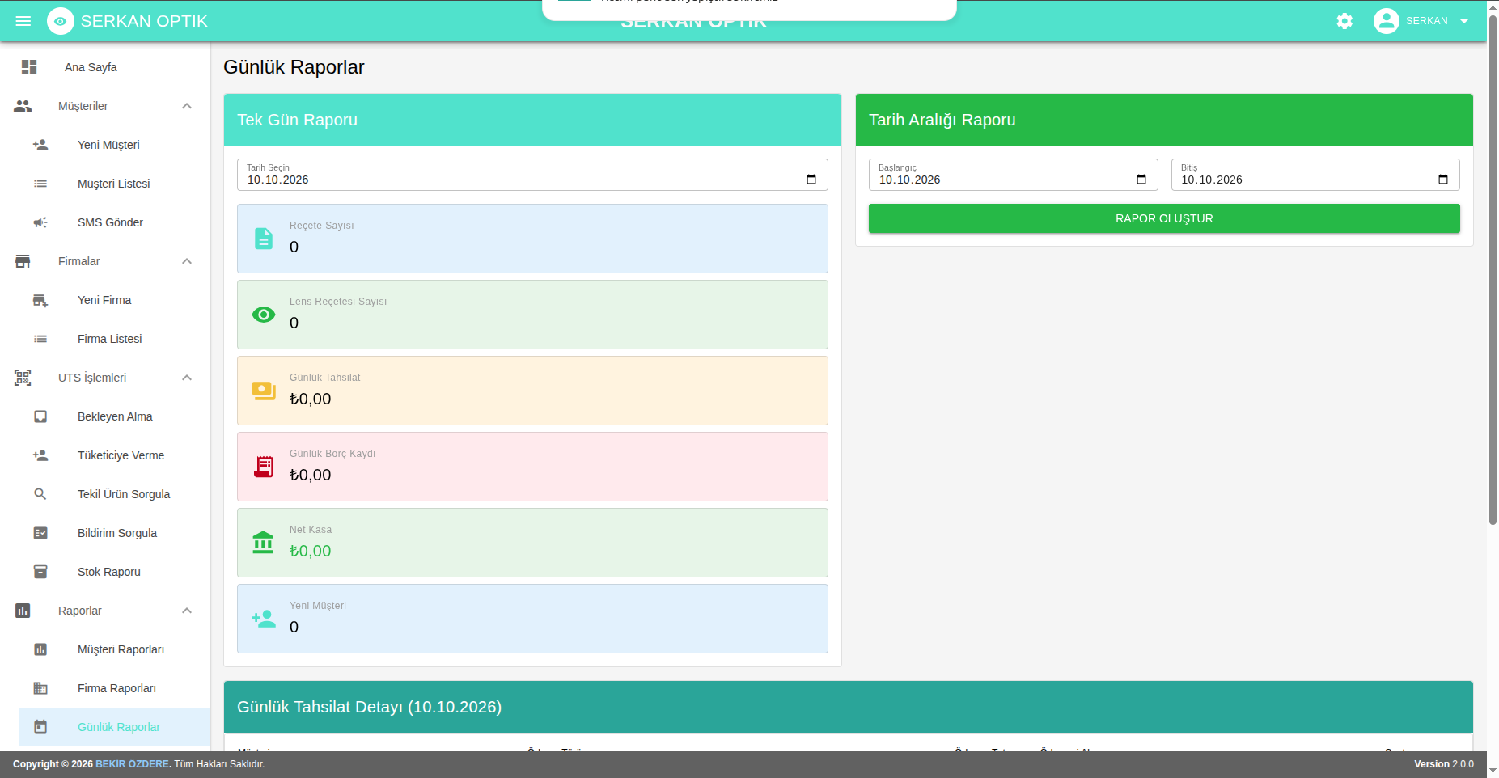
Task: Click the Müşteri Raporları chart icon
Action: (40, 649)
